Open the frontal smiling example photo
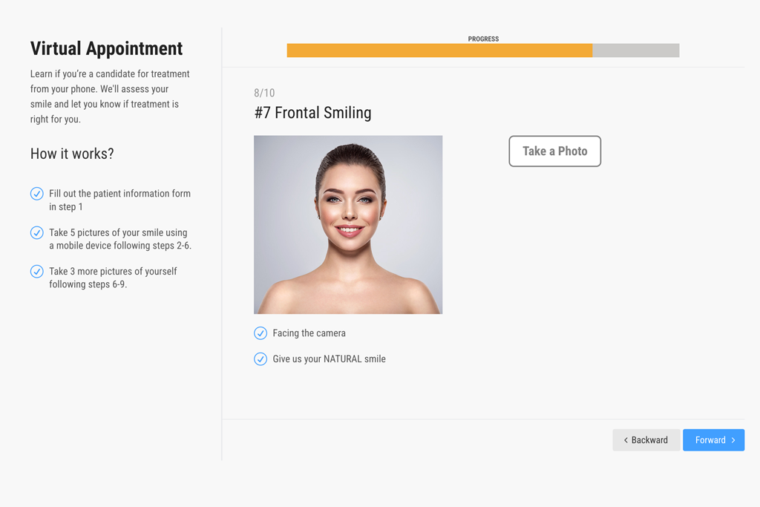Viewport: 760px width, 507px height. pos(348,224)
